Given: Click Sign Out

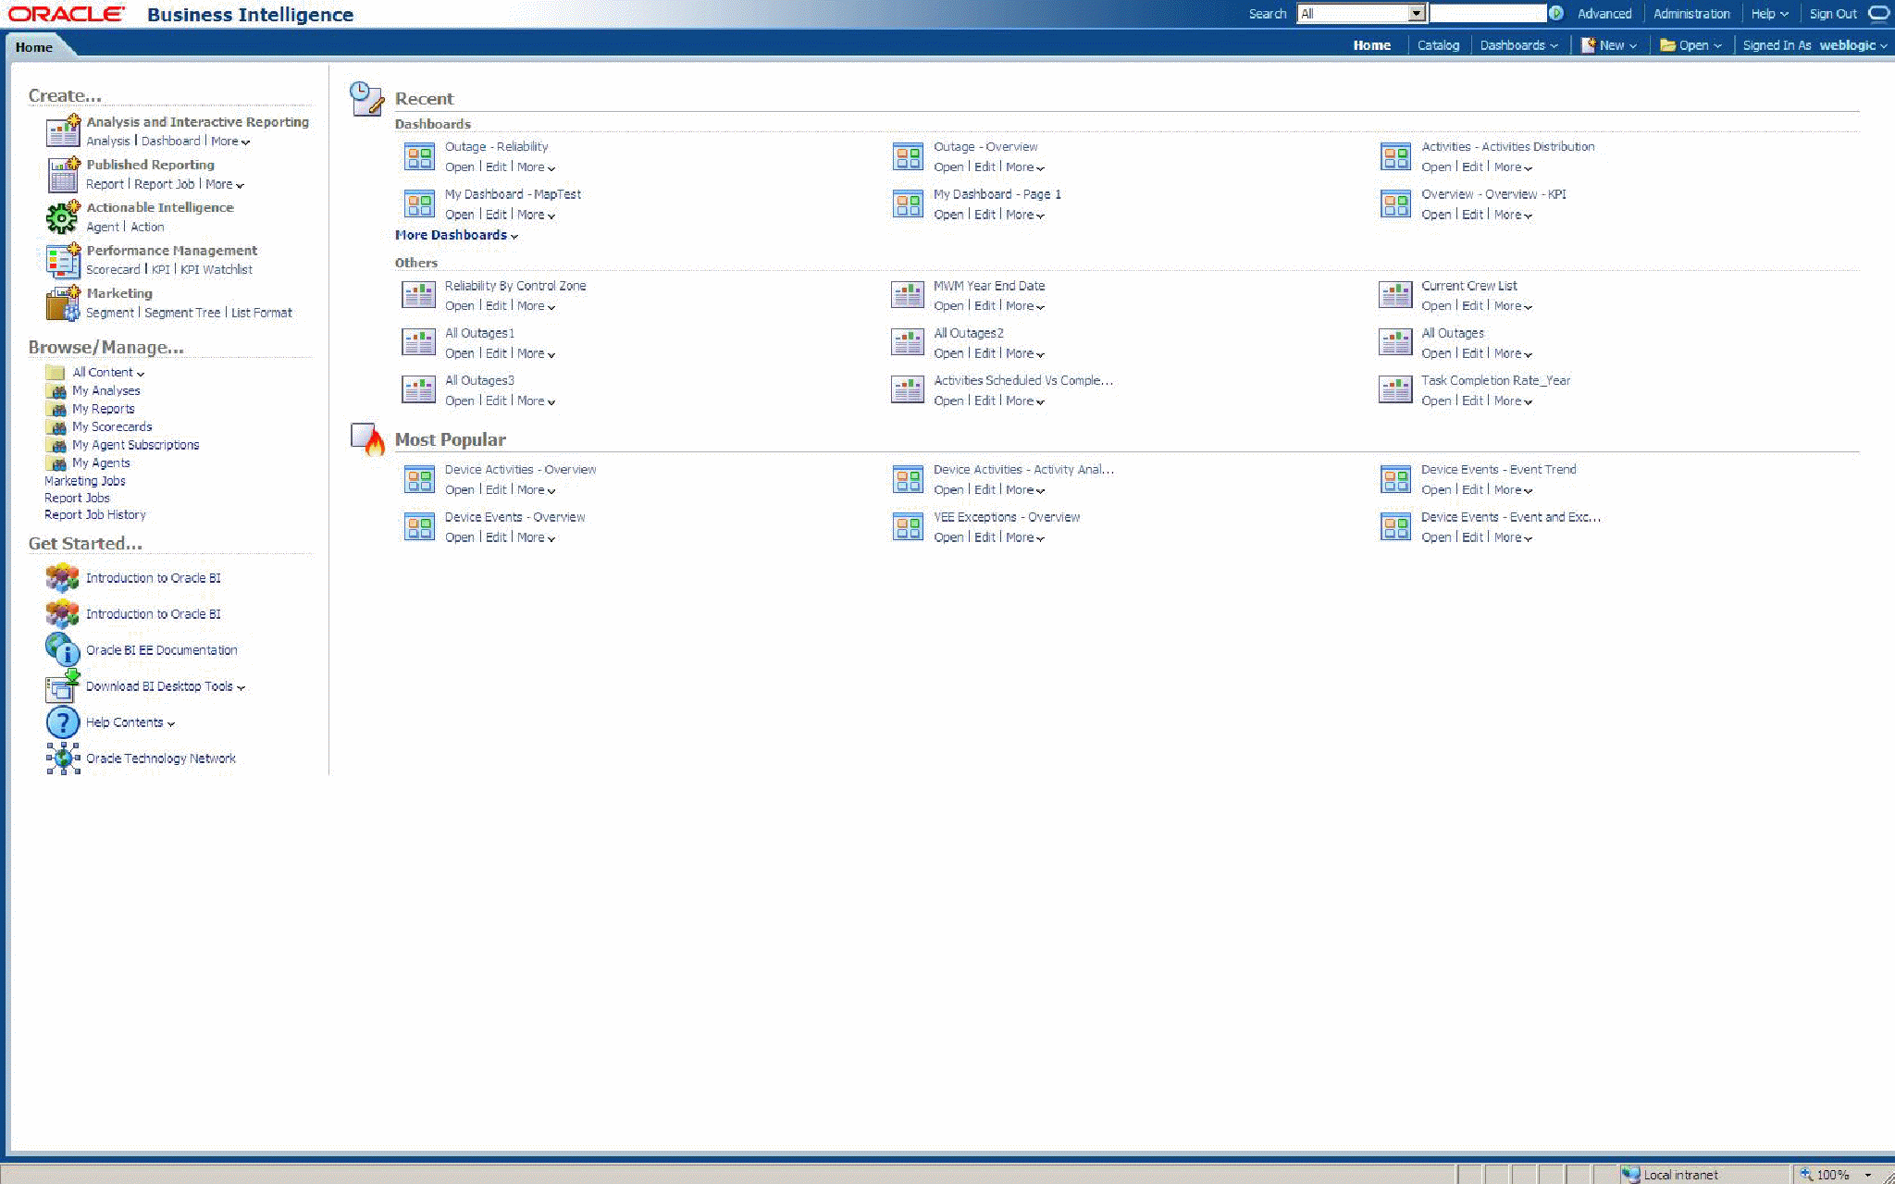Looking at the screenshot, I should click(1833, 14).
